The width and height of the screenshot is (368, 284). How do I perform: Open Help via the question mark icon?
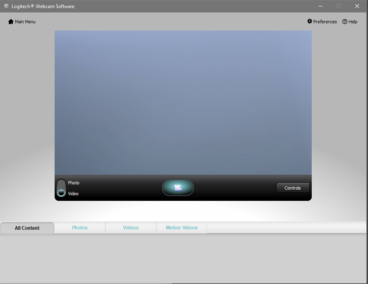pos(345,22)
